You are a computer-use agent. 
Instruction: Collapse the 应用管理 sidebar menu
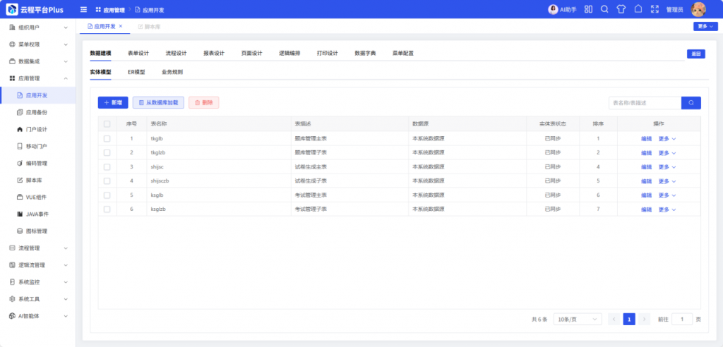pos(38,78)
